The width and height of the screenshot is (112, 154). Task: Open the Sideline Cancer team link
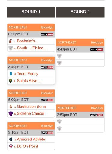[31, 113]
